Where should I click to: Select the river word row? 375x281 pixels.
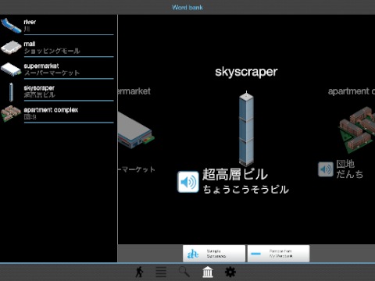[57, 25]
